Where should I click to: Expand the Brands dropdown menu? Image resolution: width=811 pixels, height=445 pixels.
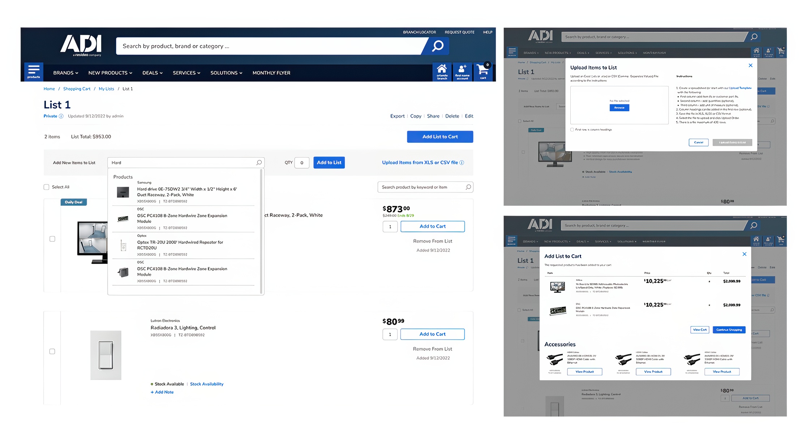click(x=65, y=73)
